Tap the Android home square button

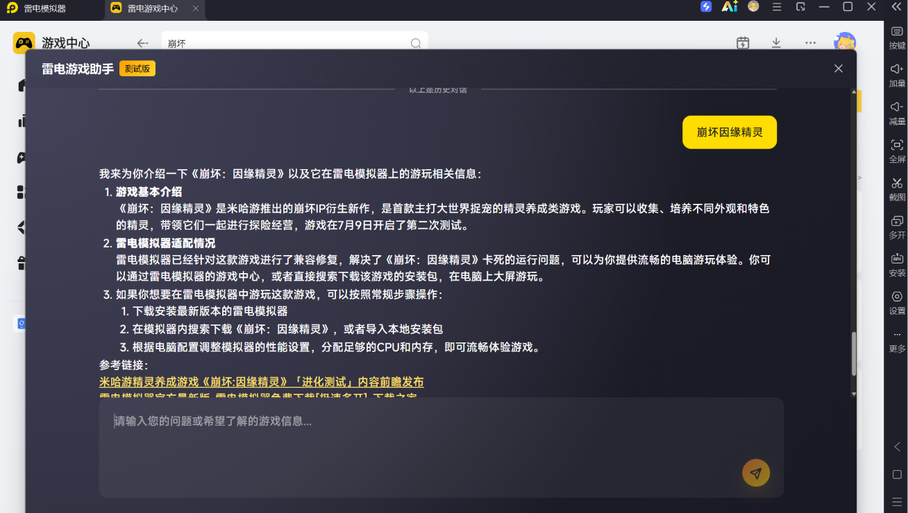897,475
